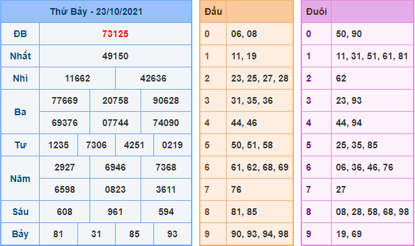Select third prize number 90628
This screenshot has width=415, height=246.
[x=166, y=100]
